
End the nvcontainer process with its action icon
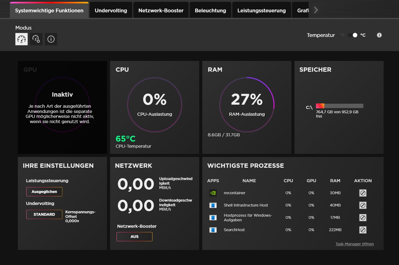pyautogui.click(x=363, y=193)
